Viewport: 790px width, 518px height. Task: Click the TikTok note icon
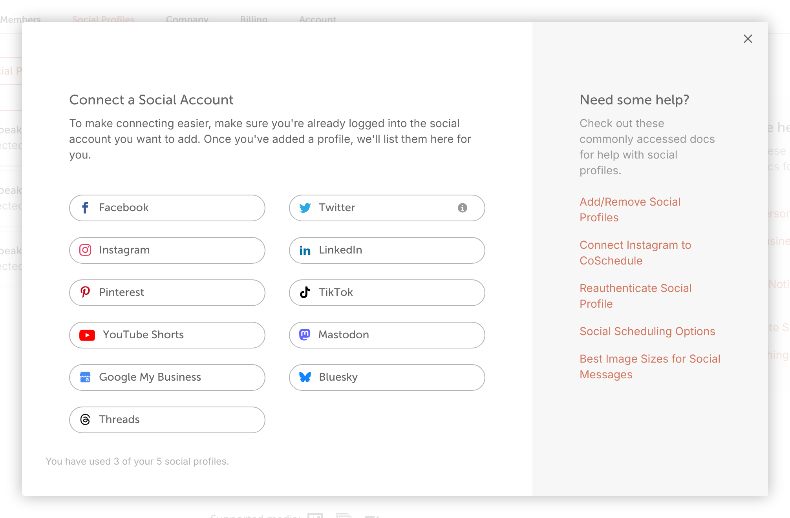tap(305, 292)
